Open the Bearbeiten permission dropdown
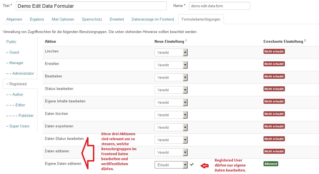Image resolution: width=319 pixels, height=174 pixels. (171, 77)
